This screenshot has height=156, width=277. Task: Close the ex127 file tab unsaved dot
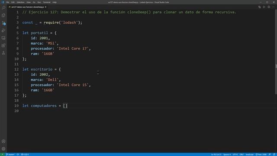click(45, 7)
